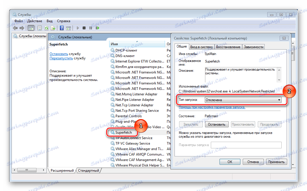Switch to the Восстановление tab
Screen dimensions: 307x191
click(x=228, y=47)
